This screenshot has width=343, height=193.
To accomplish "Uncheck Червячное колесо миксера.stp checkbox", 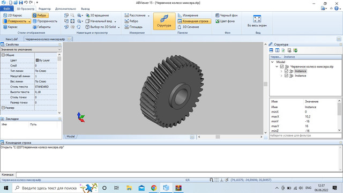I will coord(282,66).
